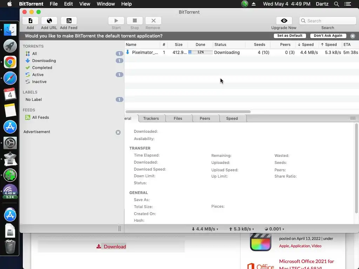Click the Application category link in browser

(x=300, y=246)
